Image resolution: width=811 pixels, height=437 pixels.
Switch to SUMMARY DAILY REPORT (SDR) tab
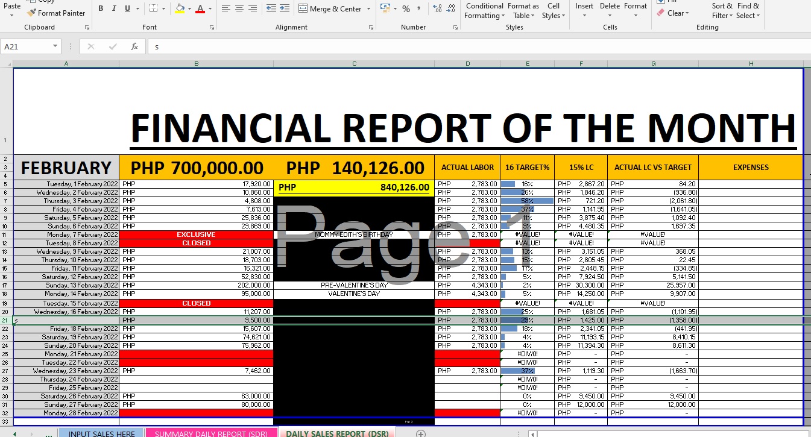tap(212, 433)
